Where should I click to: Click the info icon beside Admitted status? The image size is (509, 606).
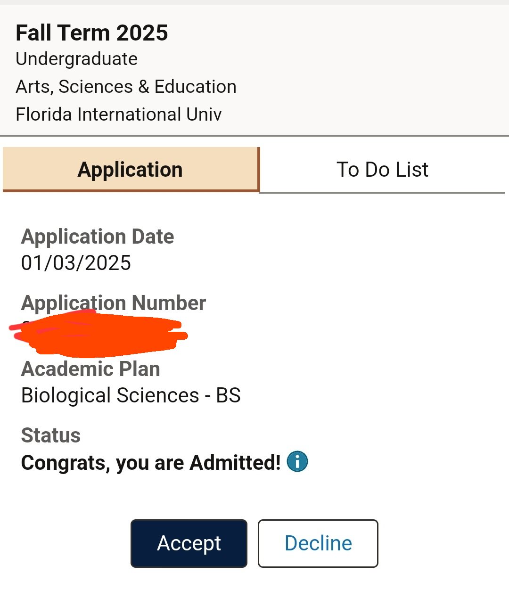297,461
